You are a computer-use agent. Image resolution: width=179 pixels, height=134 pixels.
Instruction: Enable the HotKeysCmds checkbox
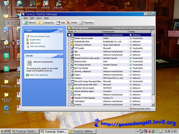[x=69, y=61]
